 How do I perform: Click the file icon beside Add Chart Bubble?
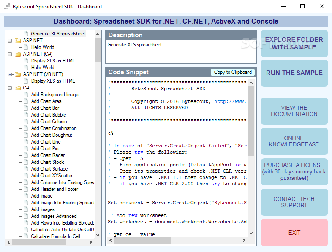click(26, 115)
